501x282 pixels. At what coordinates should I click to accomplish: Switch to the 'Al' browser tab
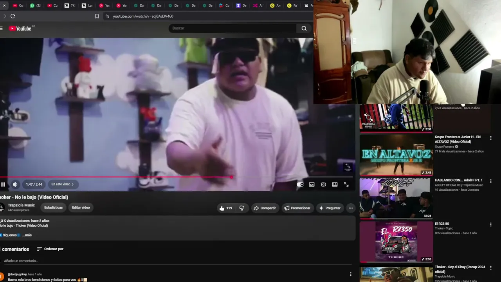(258, 5)
